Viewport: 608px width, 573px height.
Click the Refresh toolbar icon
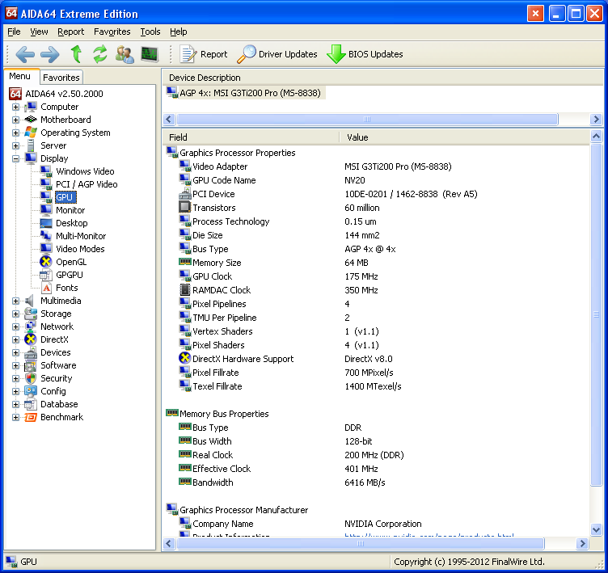coord(100,54)
